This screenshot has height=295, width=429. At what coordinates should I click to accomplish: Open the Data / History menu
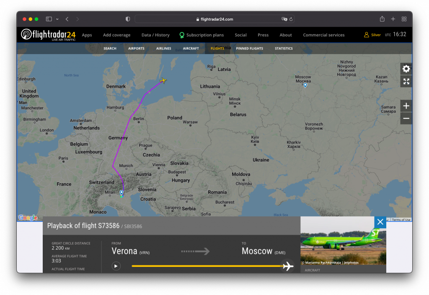(x=155, y=35)
